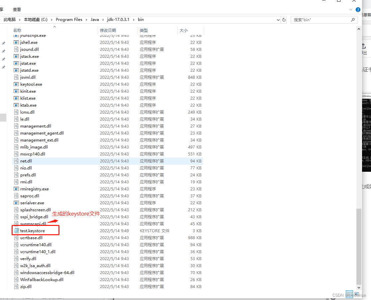
Task: Click the serialver.exe file icon
Action: point(16,203)
